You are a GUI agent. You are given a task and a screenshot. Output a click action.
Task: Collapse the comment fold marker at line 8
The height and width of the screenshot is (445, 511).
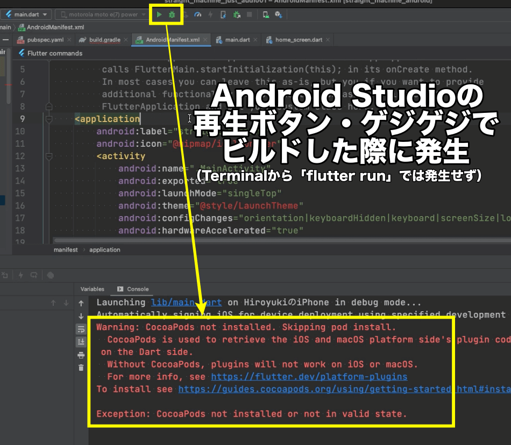coord(49,106)
